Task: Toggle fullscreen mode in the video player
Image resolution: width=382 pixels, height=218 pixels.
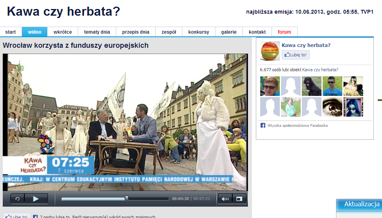Action: tap(239, 199)
